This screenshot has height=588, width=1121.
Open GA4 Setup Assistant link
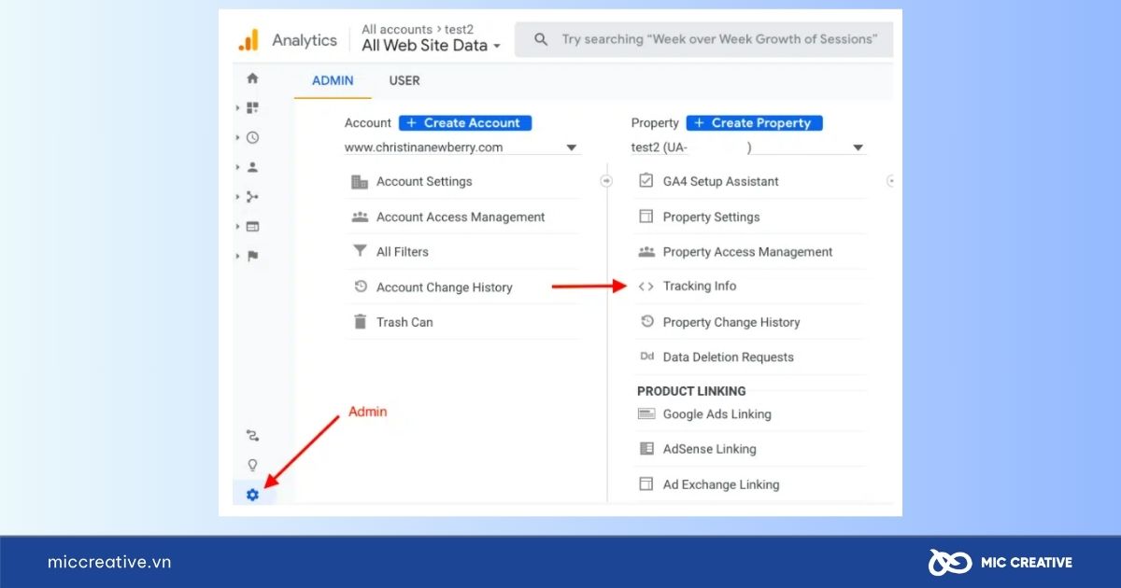coord(720,182)
